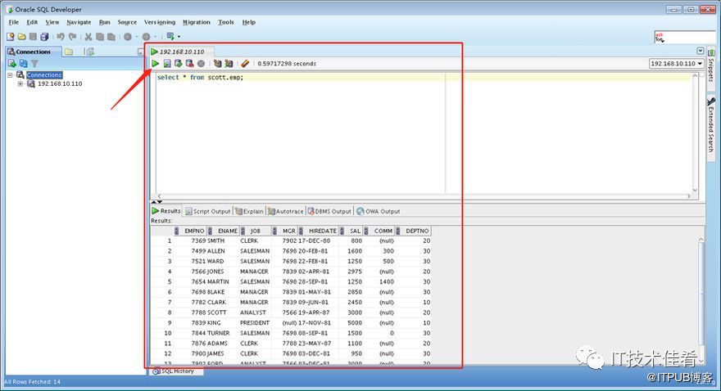
Task: Click the Cancel gray circle icon
Action: (x=201, y=64)
